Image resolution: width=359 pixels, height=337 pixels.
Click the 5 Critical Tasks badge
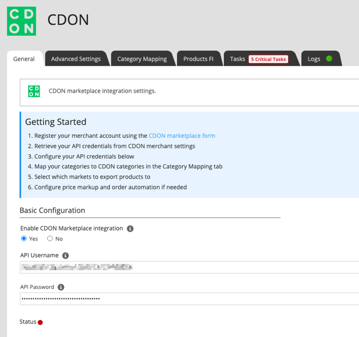pyautogui.click(x=268, y=59)
